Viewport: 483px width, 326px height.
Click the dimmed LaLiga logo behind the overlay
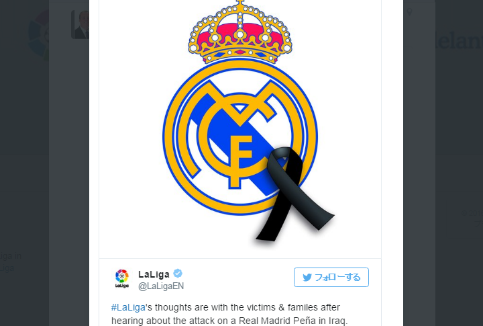click(38, 34)
